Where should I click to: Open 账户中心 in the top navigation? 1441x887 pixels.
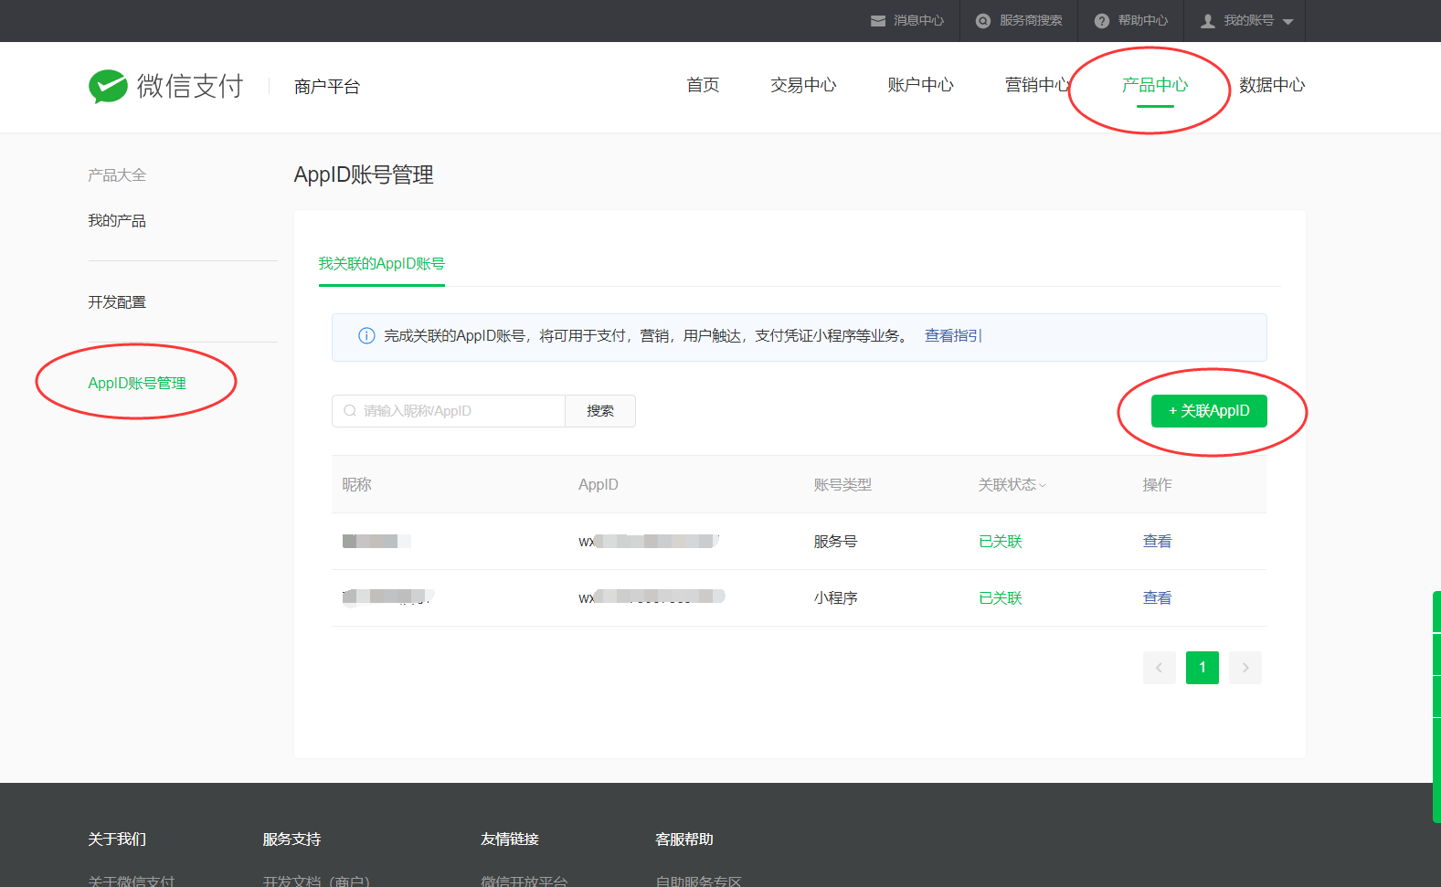[x=920, y=85]
